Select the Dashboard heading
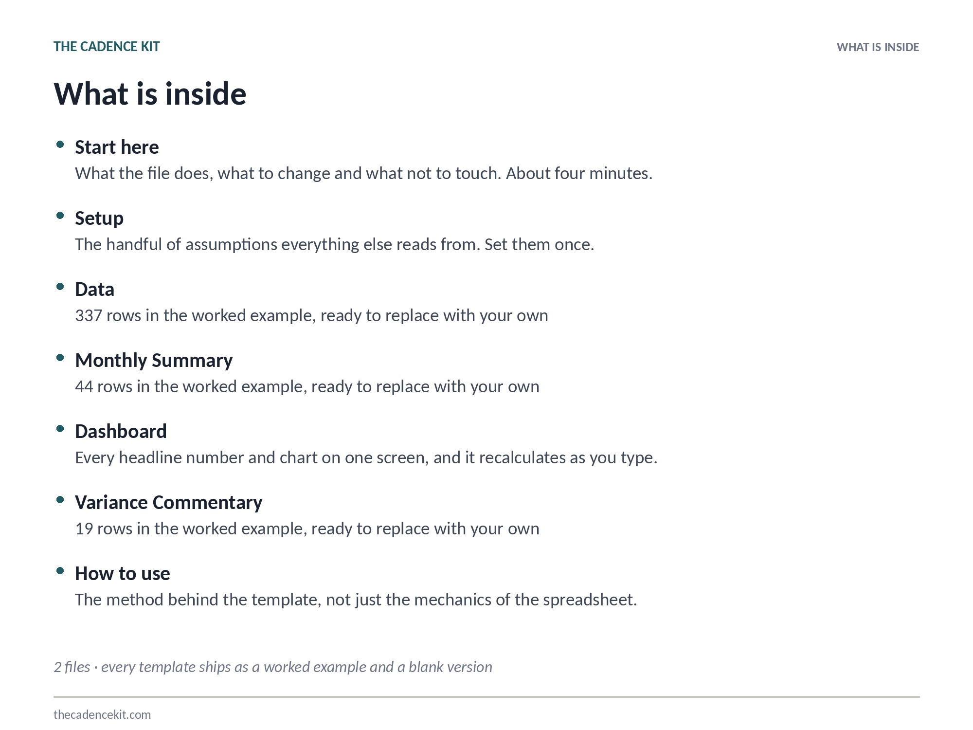Screen dimensions: 973x730 click(x=121, y=431)
